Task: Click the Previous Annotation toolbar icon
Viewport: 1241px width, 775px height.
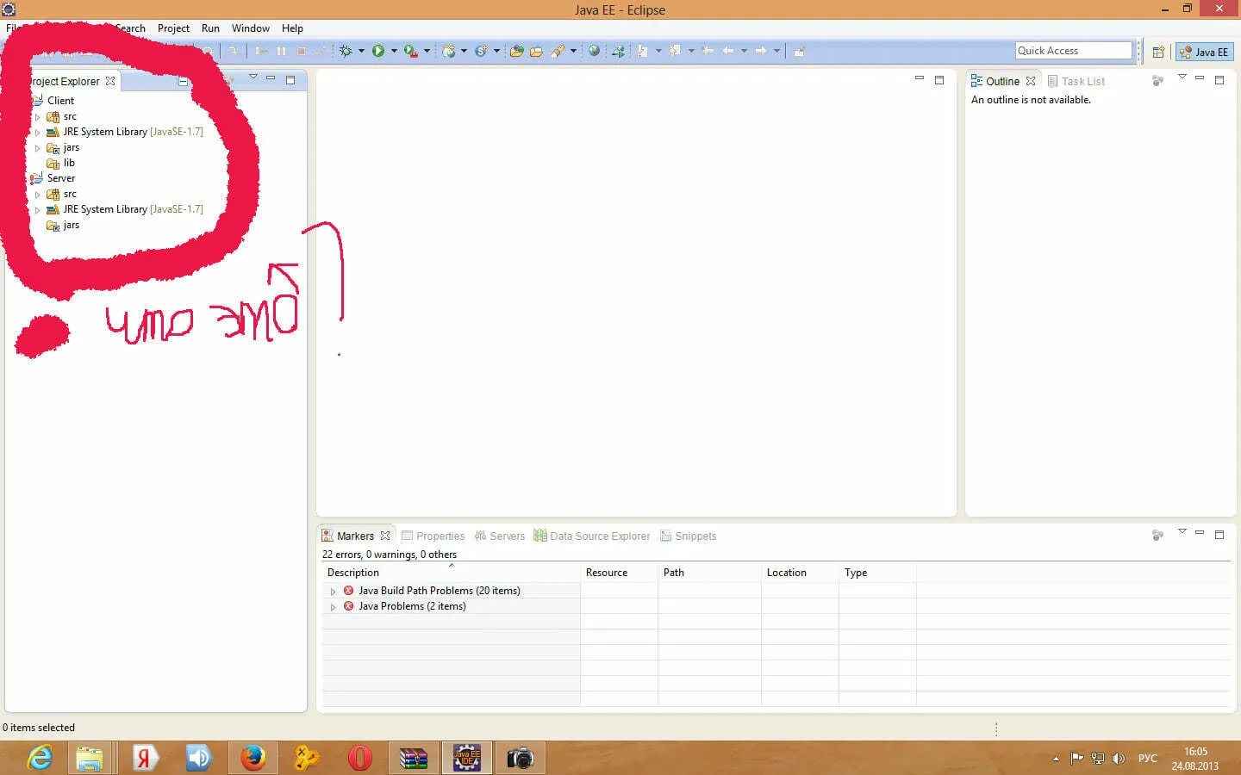Action: 676,51
